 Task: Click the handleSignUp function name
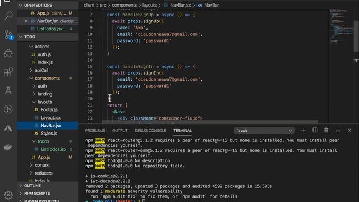(138, 15)
